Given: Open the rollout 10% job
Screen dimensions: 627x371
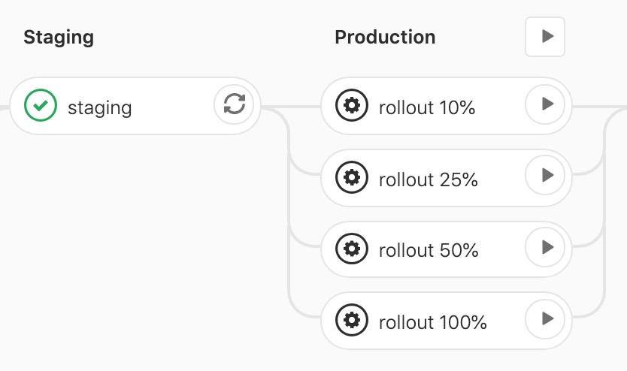Looking at the screenshot, I should (x=427, y=107).
